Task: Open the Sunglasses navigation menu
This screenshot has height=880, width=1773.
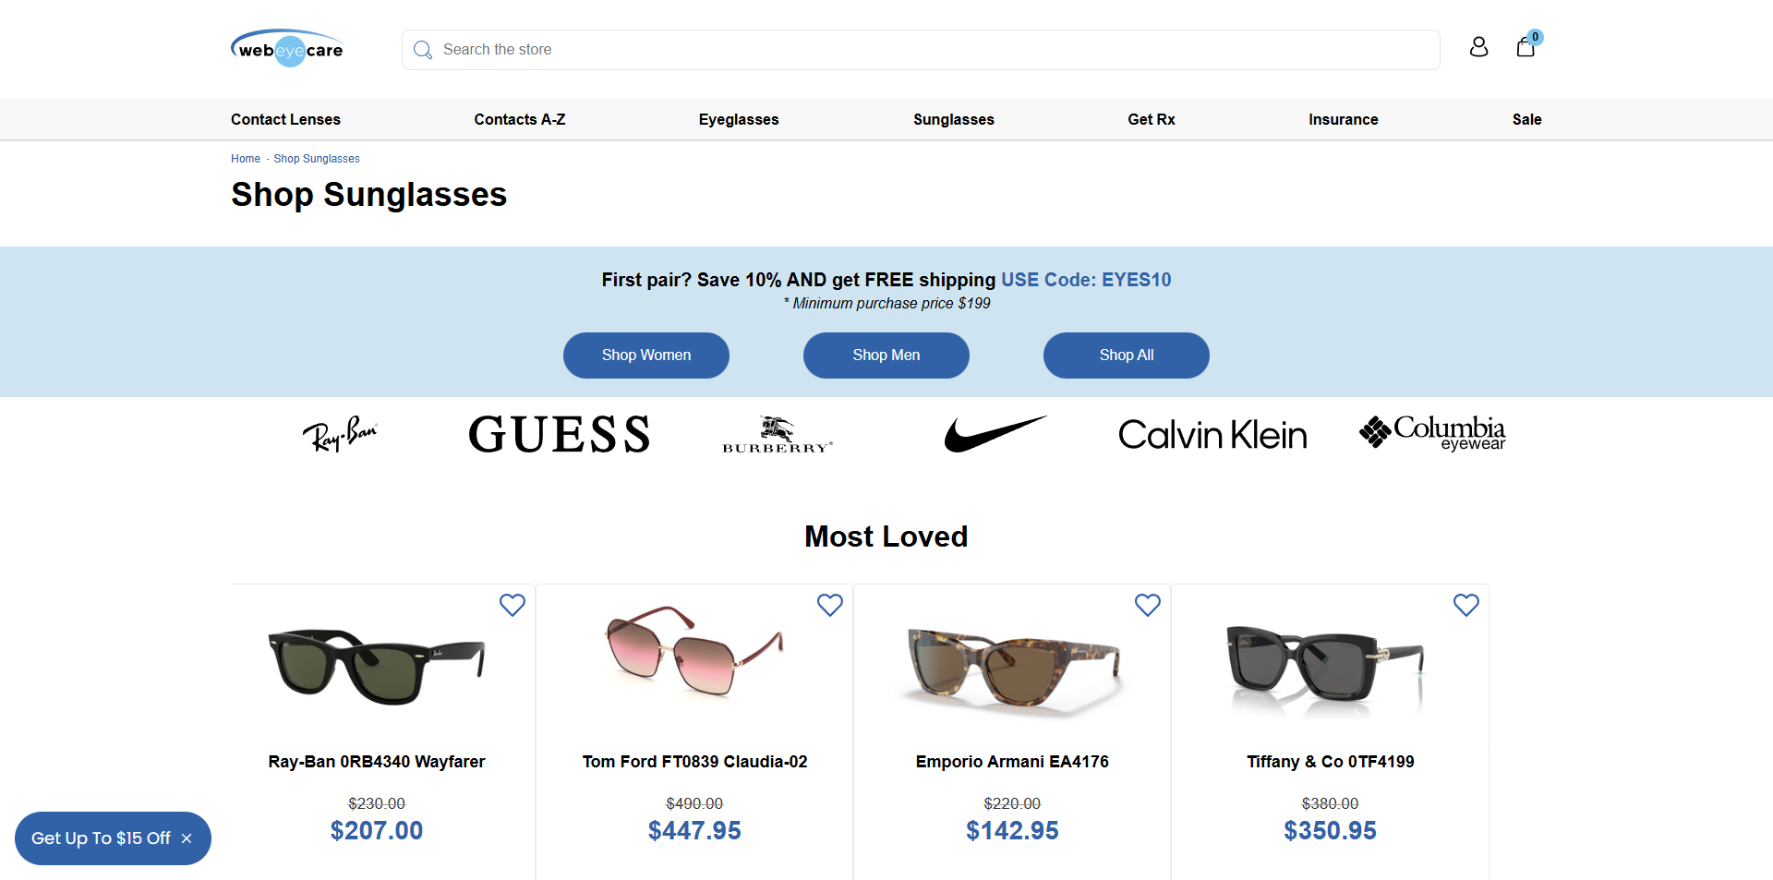Action: [x=953, y=119]
